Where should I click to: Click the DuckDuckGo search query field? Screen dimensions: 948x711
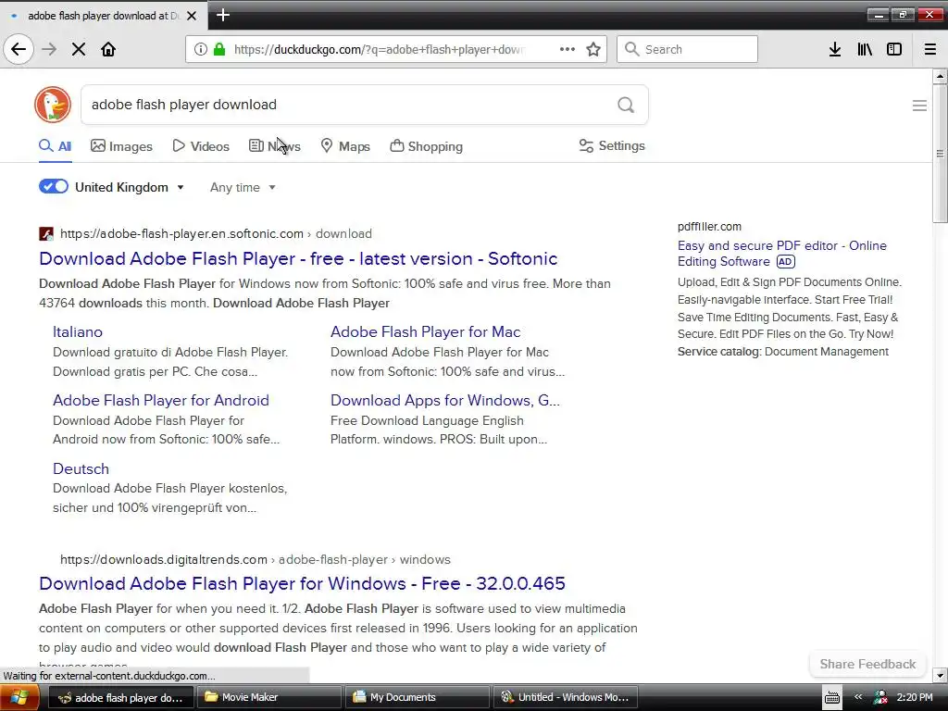[x=351, y=105]
